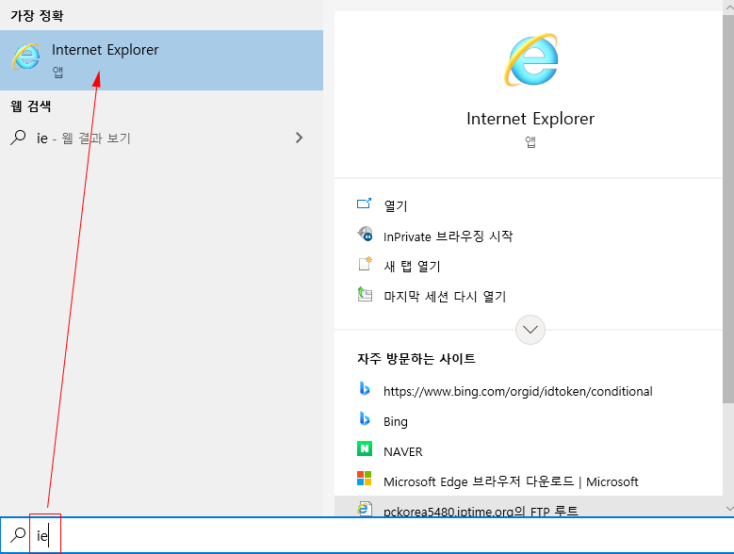Start InPrivate 브라우징 시작 action

tap(448, 236)
